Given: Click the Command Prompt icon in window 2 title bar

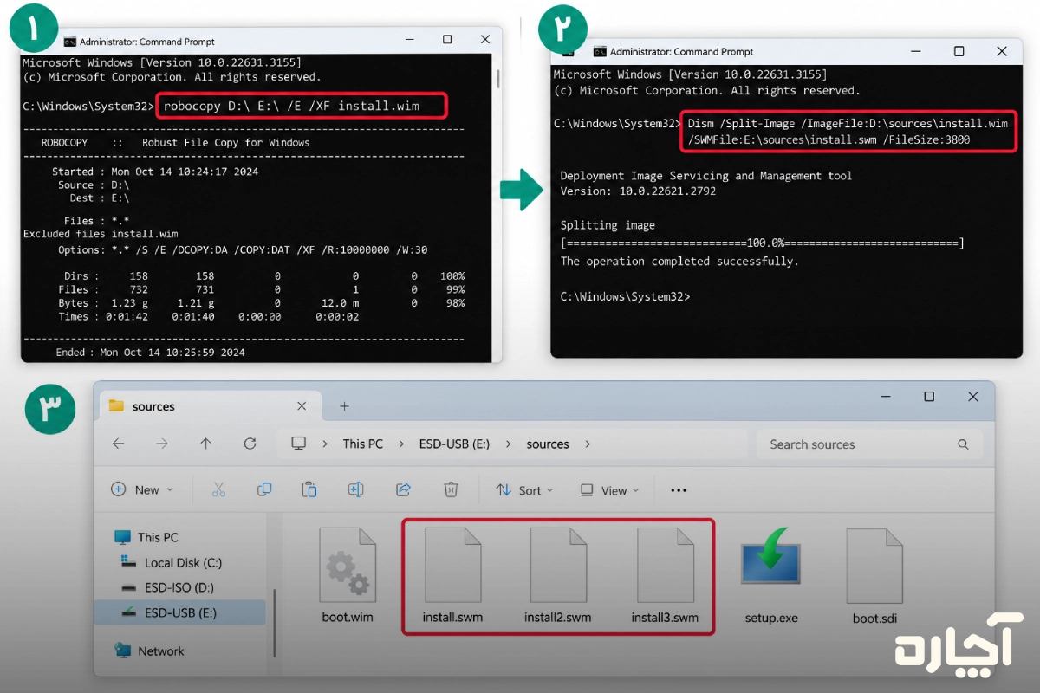Looking at the screenshot, I should (x=600, y=51).
